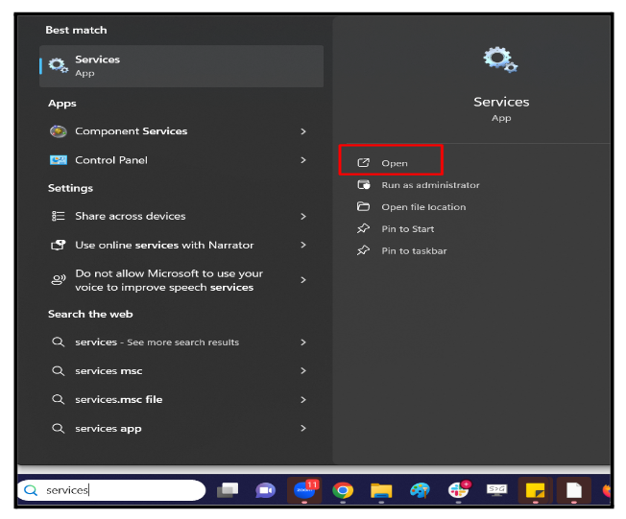Click the taskbar search box containing 'services'
The image size is (626, 519).
[113, 490]
